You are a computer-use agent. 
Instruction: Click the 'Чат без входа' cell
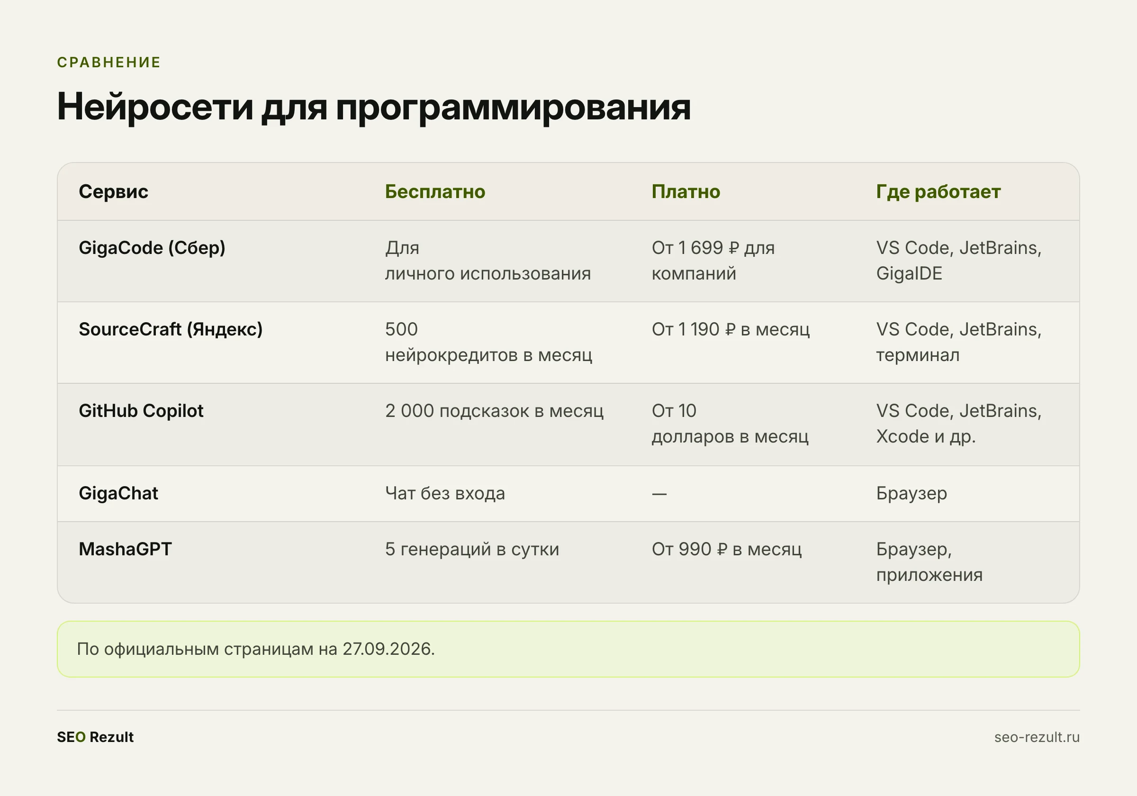click(445, 493)
